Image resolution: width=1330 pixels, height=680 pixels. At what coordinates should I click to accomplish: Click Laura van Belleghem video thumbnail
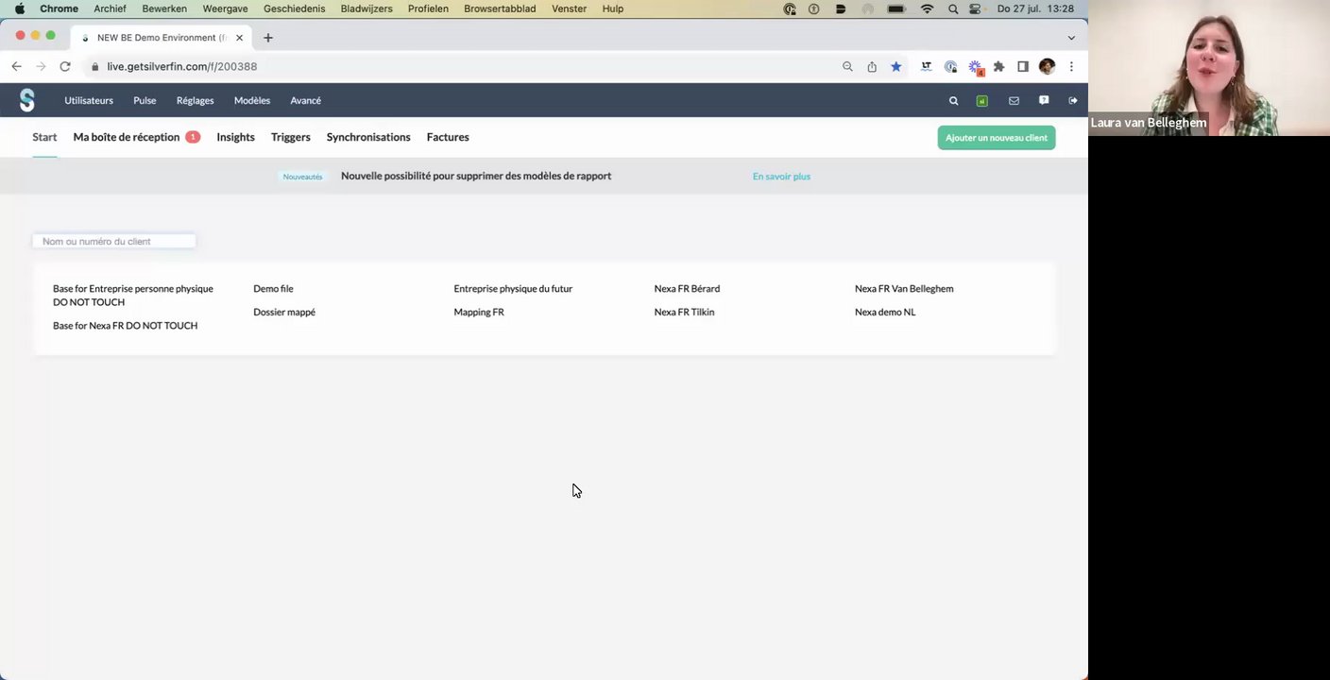click(1209, 68)
